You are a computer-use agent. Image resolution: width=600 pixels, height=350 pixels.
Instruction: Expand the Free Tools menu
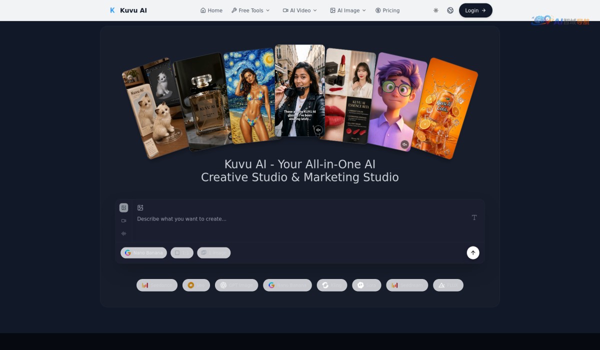point(250,10)
